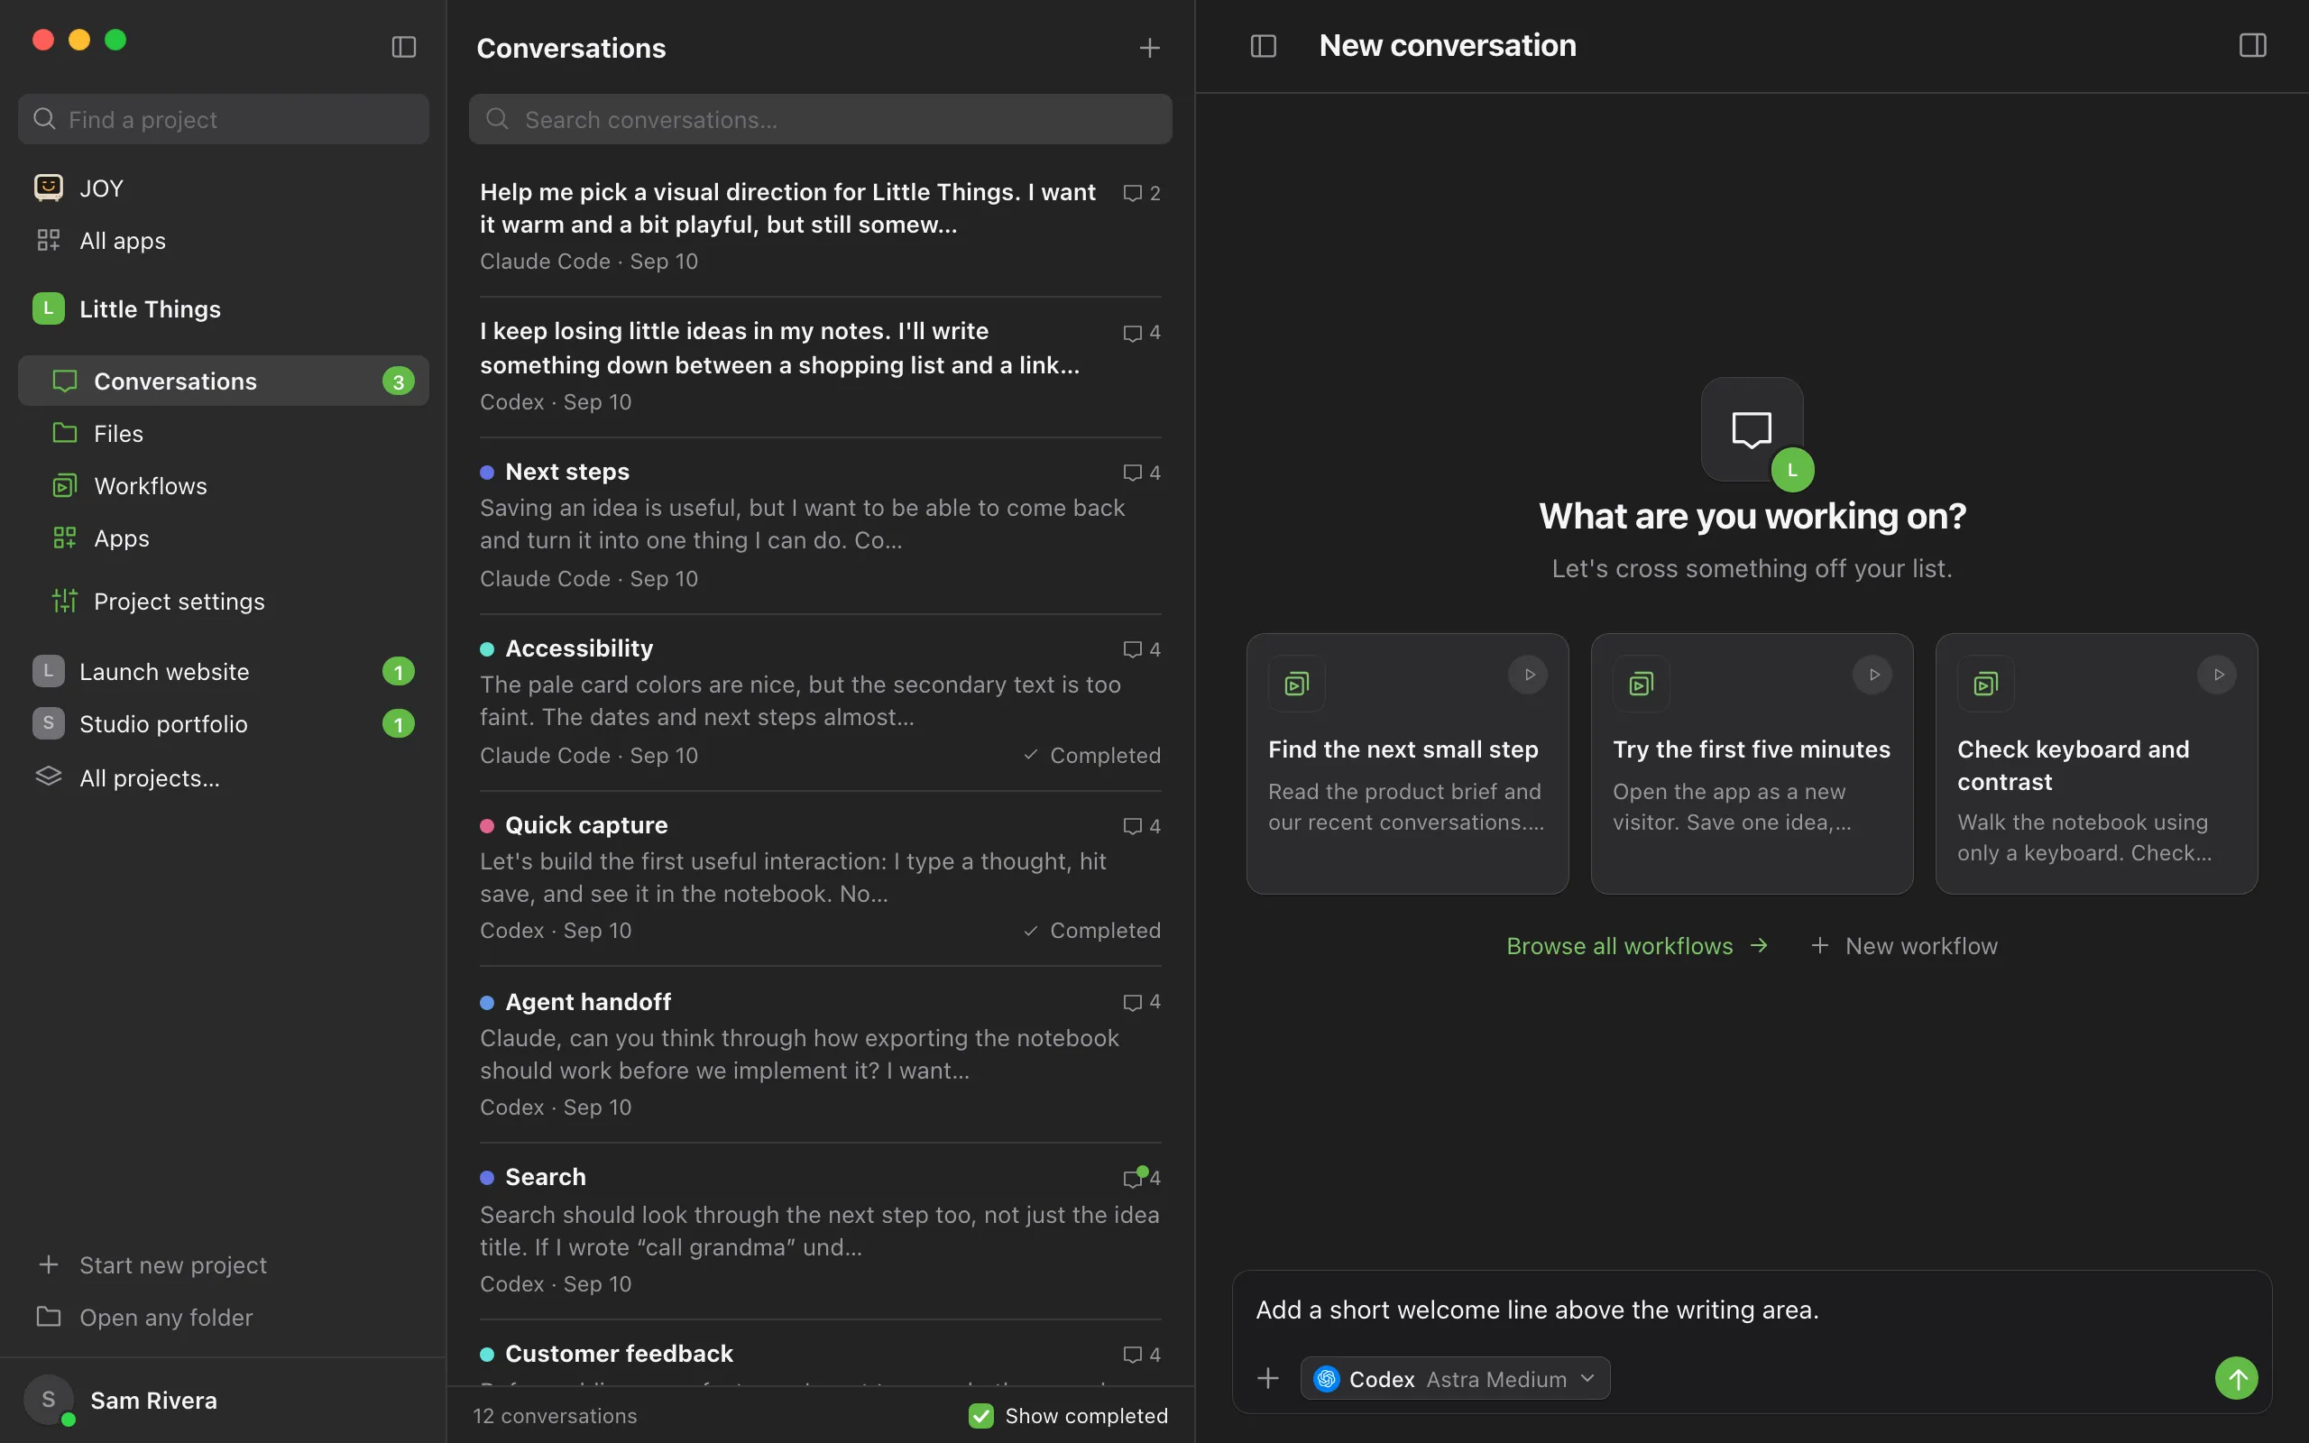Go to Files section
2309x1443 pixels.
[x=224, y=433]
